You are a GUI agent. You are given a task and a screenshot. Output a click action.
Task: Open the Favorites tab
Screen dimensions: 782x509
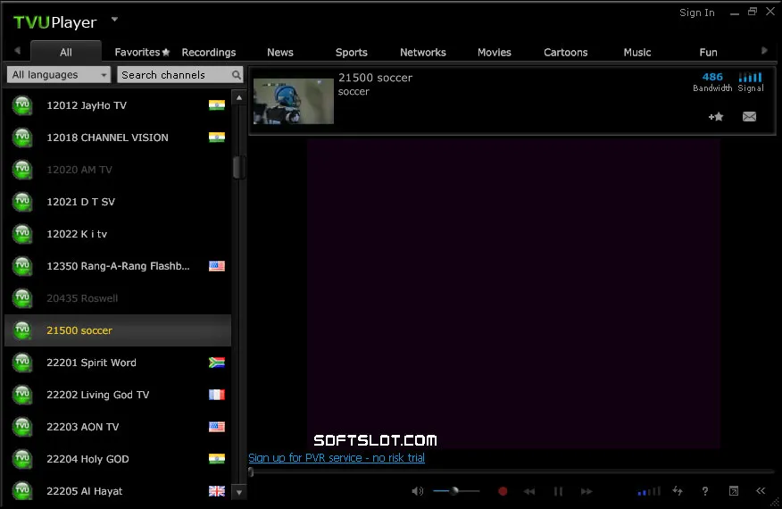(x=142, y=53)
